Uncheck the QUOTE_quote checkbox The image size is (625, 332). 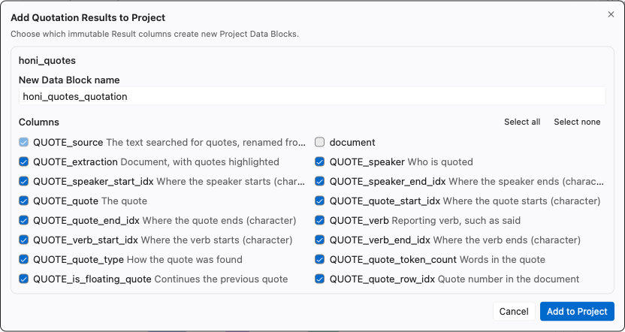tap(23, 201)
